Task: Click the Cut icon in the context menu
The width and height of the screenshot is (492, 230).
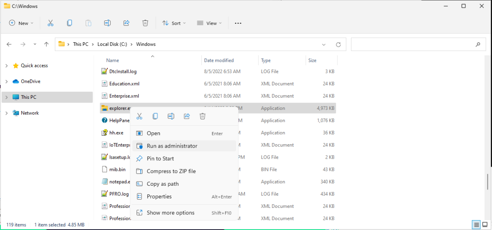Action: pos(139,116)
